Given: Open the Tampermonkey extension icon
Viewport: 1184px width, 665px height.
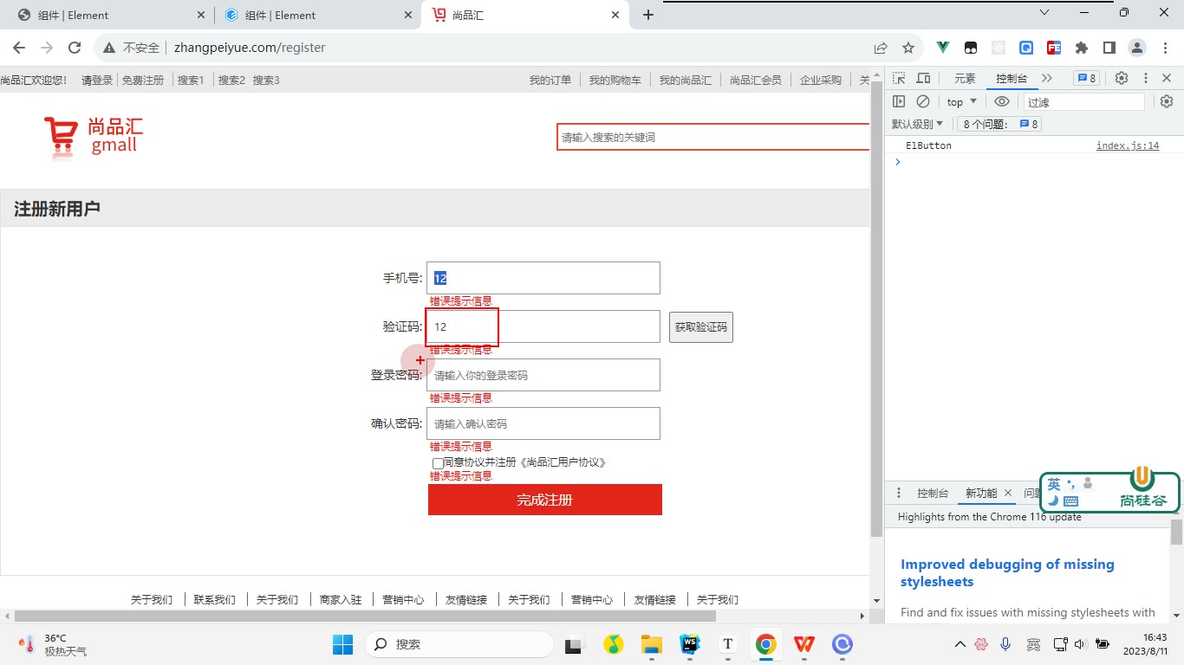Looking at the screenshot, I should click(x=971, y=48).
